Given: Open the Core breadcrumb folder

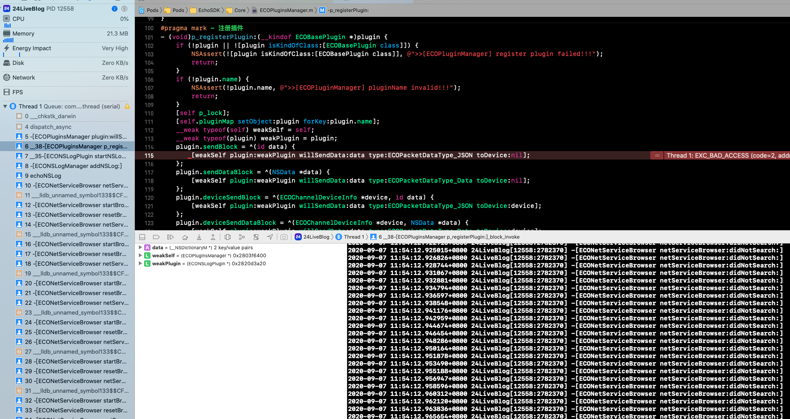Looking at the screenshot, I should pos(236,10).
